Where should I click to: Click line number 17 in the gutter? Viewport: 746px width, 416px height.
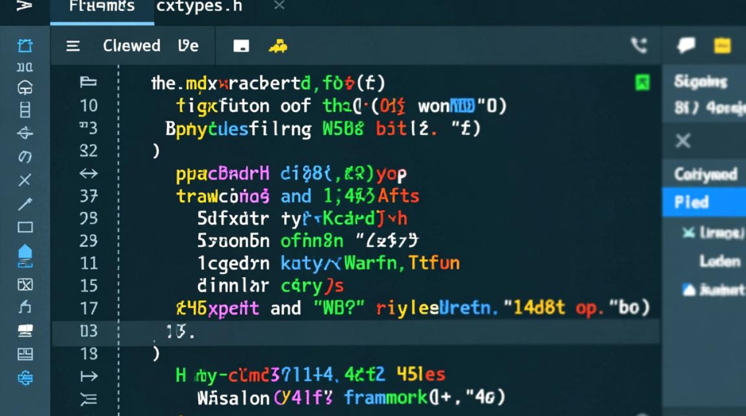(x=89, y=308)
